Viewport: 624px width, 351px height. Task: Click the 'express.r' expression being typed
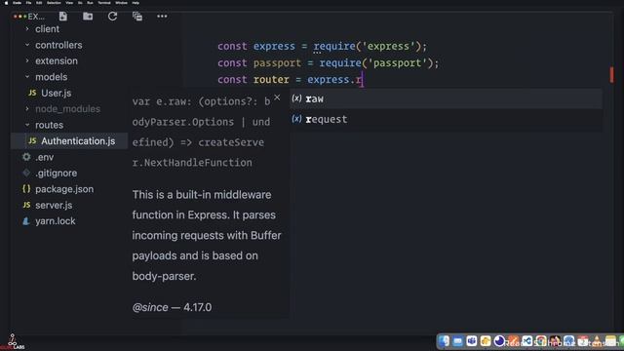tap(334, 80)
